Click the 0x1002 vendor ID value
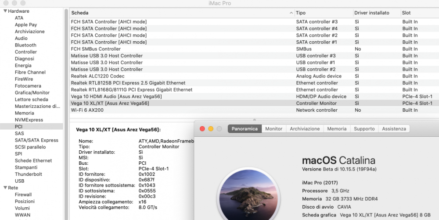The height and width of the screenshot is (220, 439). click(x=147, y=174)
